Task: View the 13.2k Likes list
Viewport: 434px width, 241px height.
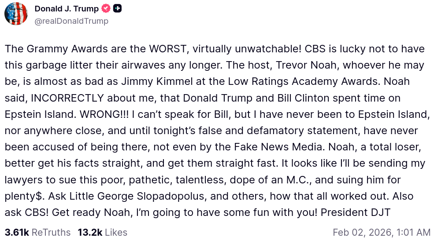Action: pyautogui.click(x=102, y=232)
